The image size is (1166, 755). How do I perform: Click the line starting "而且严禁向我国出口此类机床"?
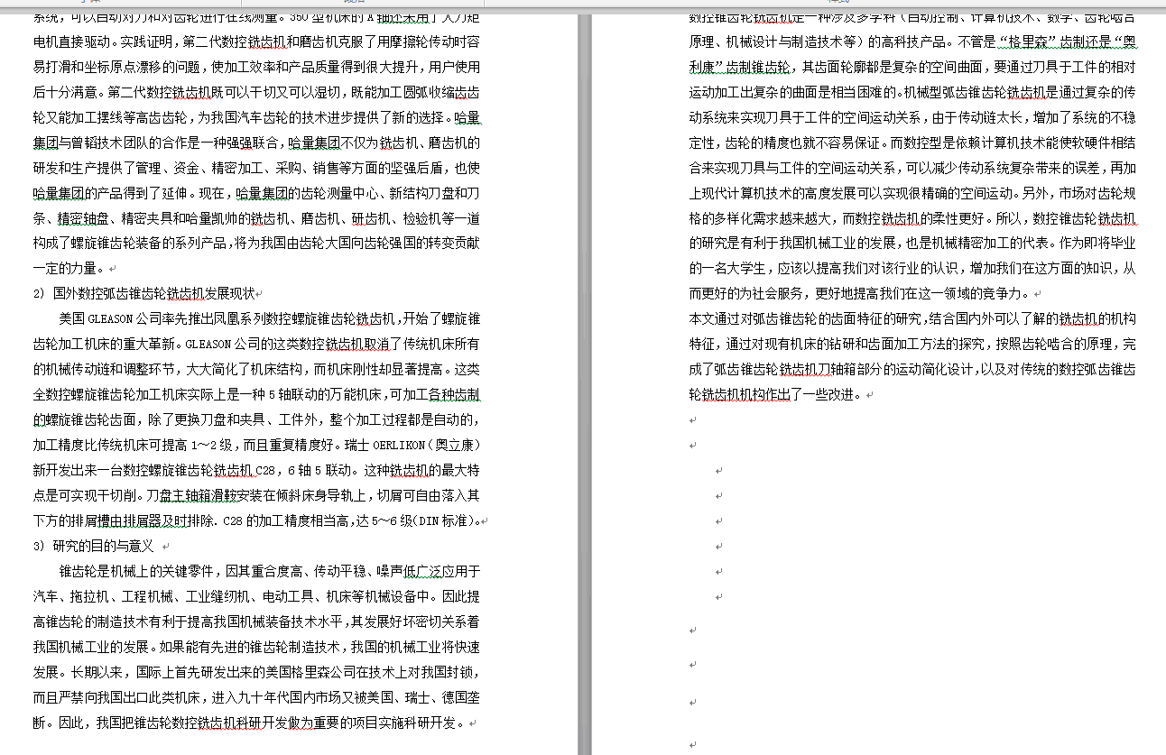(257, 697)
